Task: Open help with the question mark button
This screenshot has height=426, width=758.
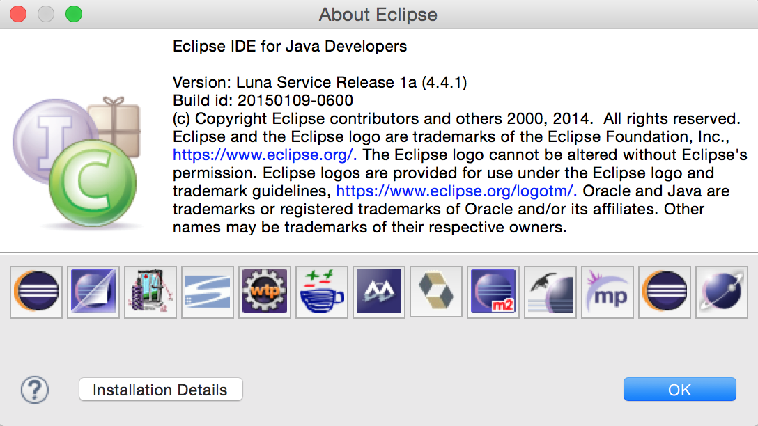Action: [x=35, y=390]
